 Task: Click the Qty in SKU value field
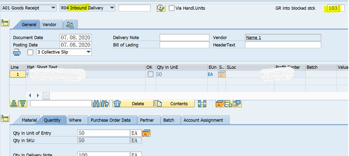tap(104, 140)
